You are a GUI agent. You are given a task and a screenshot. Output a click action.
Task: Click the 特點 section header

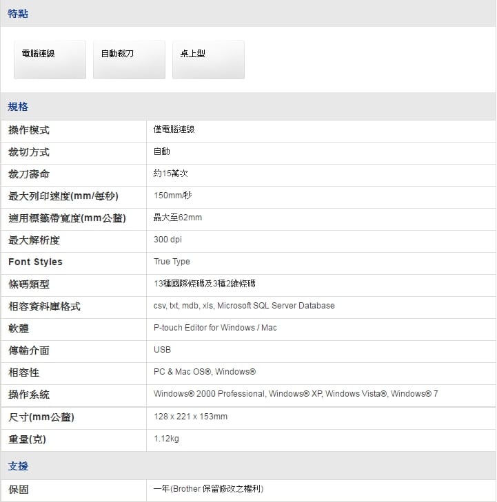[x=18, y=14]
